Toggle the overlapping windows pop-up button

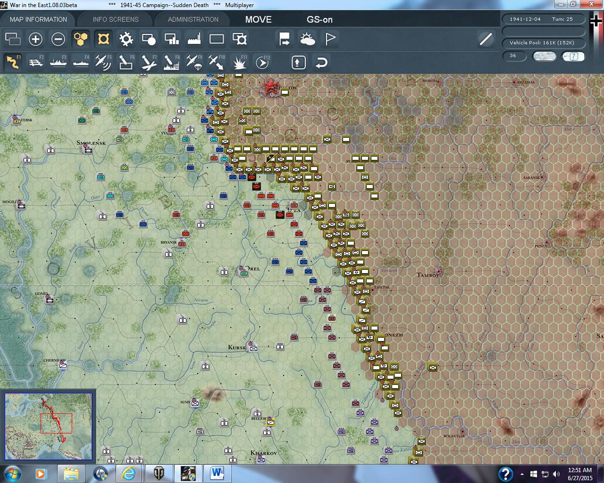point(13,39)
